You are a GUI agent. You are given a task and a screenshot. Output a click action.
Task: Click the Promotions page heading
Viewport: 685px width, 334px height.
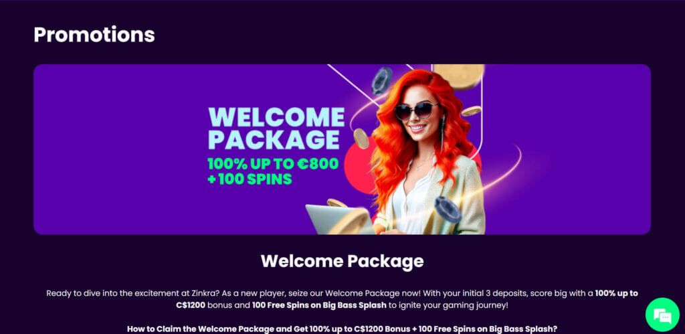pyautogui.click(x=94, y=35)
